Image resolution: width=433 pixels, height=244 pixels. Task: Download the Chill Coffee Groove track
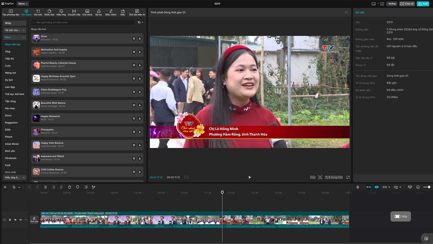[x=140, y=171]
